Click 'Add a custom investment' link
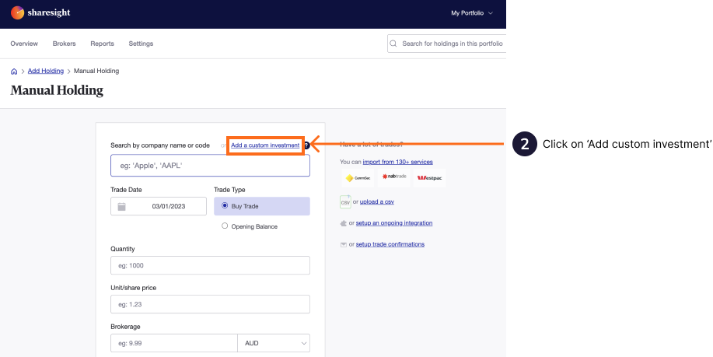Screen dimensions: 713x357 pos(265,145)
